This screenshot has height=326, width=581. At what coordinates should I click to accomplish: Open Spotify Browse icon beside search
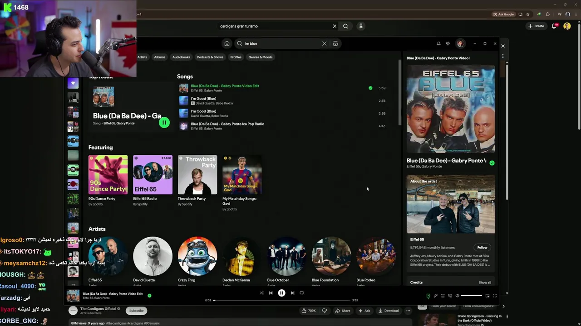(x=335, y=43)
